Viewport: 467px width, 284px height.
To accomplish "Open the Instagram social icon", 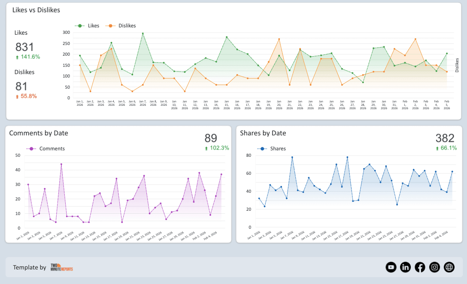I will [434, 267].
